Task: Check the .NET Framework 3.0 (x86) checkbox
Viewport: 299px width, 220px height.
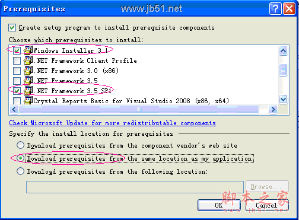Action: pos(17,71)
